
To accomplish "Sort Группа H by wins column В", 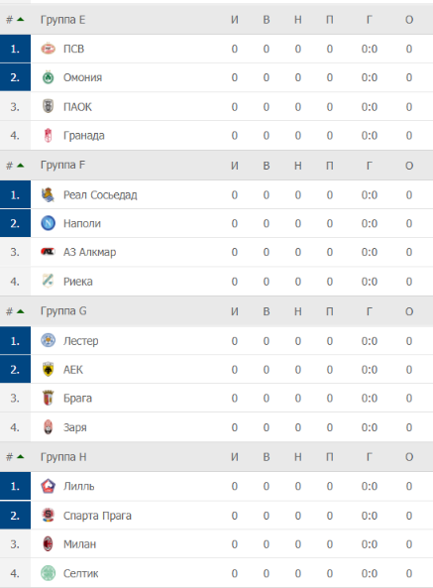I will 267,457.
